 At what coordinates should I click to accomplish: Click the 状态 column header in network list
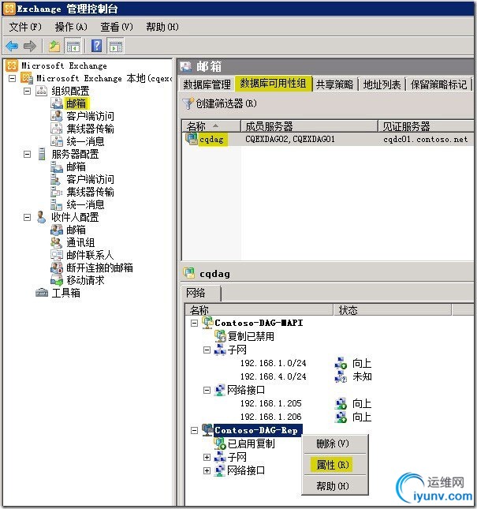point(393,310)
